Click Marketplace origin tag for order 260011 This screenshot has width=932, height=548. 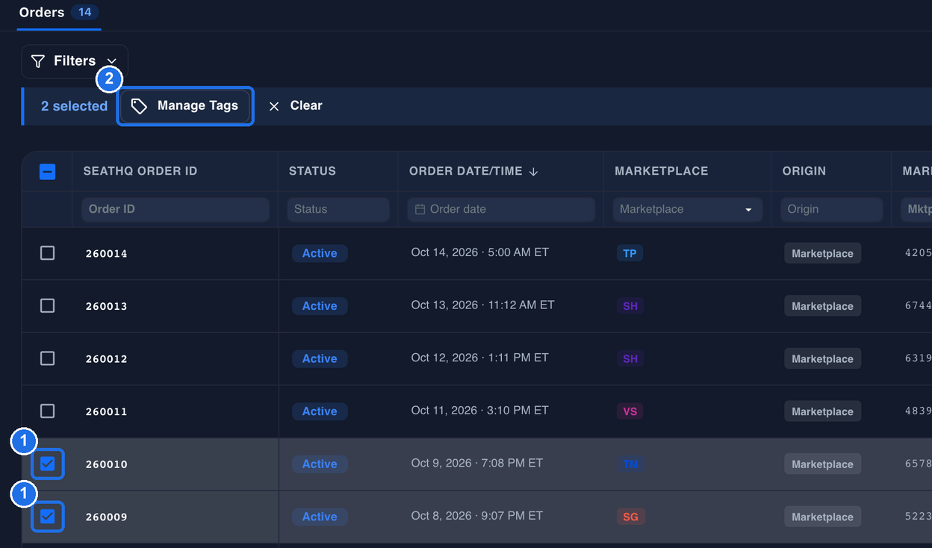click(822, 411)
